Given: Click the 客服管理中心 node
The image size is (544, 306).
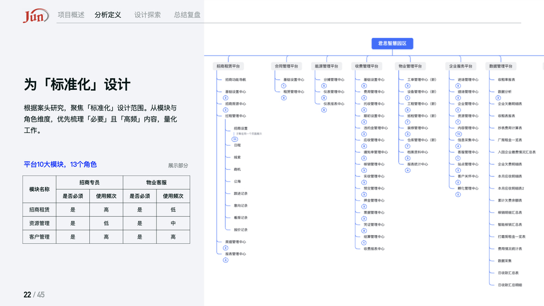Looking at the screenshot, I should [468, 152].
